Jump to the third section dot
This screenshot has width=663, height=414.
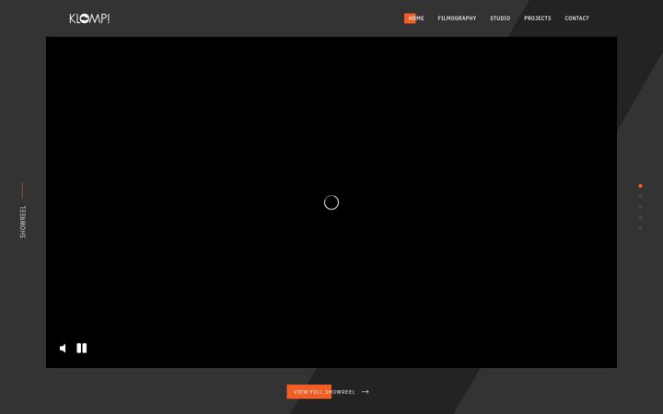pos(640,207)
